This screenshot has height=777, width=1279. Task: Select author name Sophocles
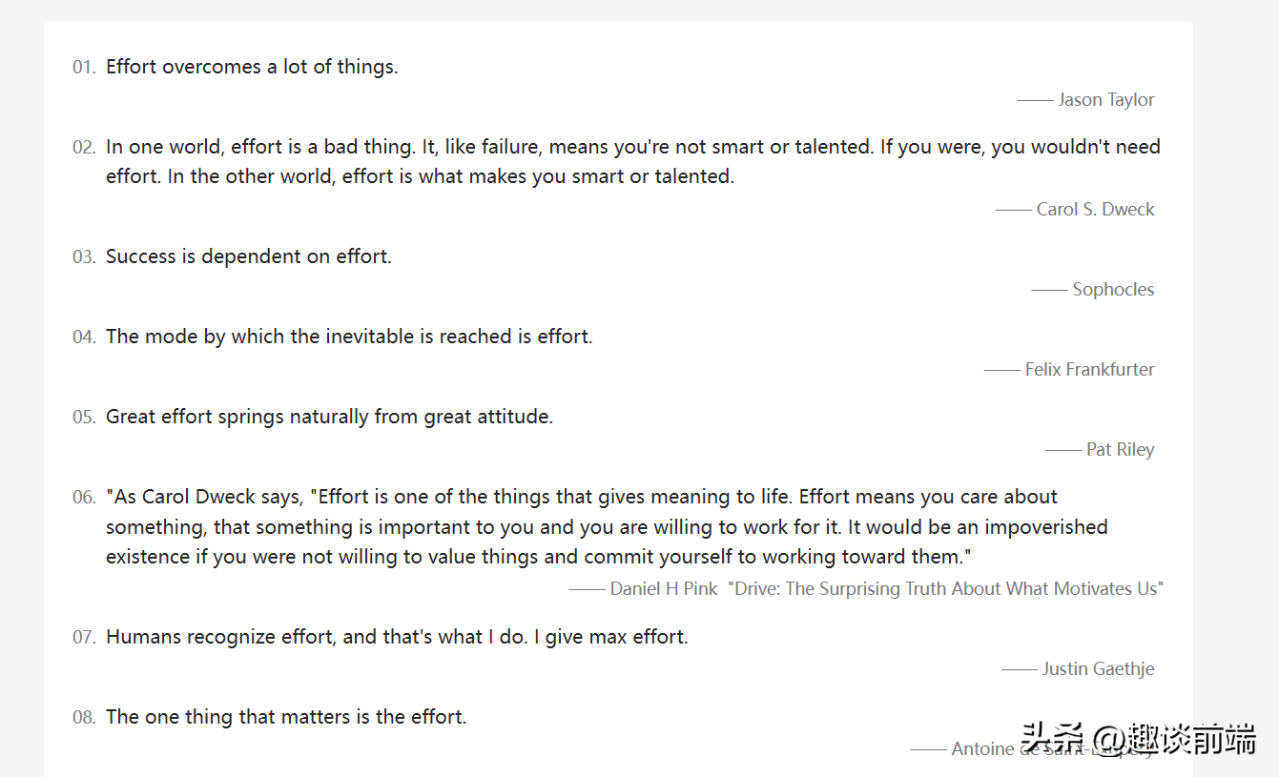[x=1113, y=289]
